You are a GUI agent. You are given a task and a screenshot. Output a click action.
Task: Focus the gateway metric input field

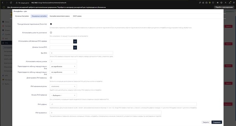click(63, 61)
